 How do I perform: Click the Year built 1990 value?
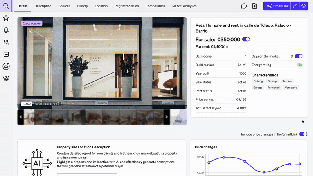[243, 74]
